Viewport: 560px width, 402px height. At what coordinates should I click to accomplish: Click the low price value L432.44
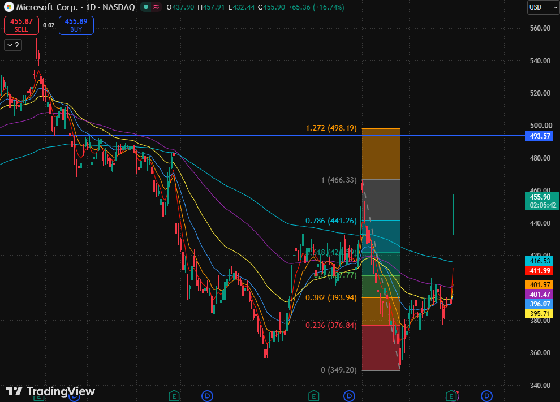coord(242,7)
